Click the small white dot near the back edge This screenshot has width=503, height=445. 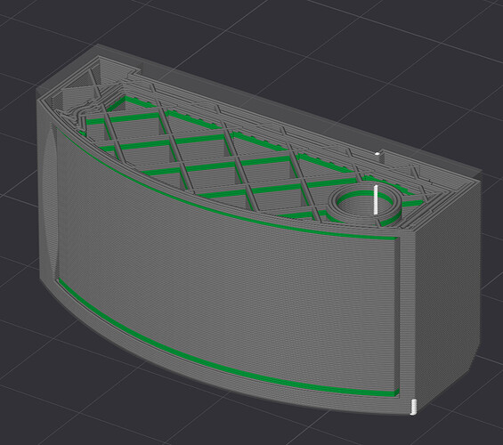pos(377,154)
